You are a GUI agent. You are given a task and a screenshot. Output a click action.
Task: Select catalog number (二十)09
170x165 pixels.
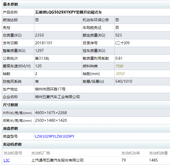tap(122, 43)
